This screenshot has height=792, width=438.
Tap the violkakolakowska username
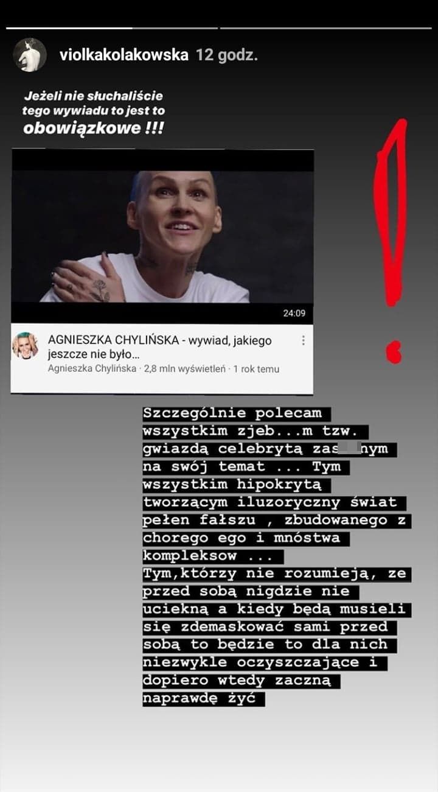coord(124,55)
